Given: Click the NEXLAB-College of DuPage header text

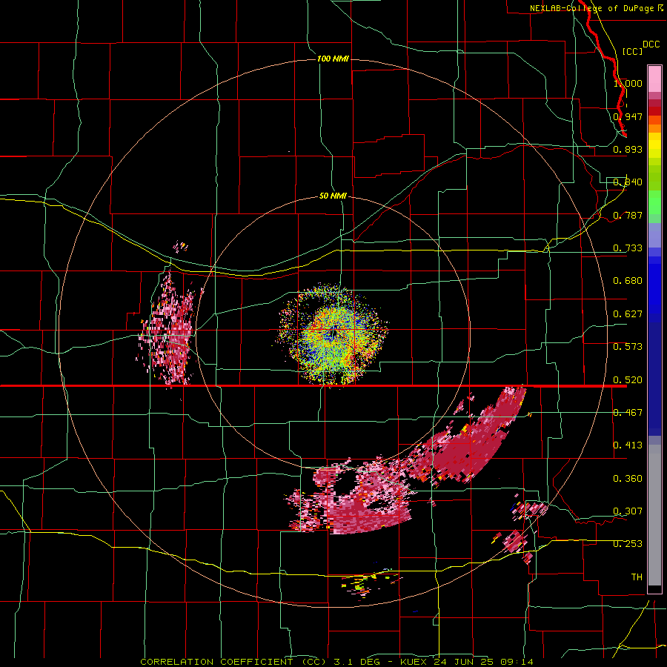Looking at the screenshot, I should pos(591,8).
